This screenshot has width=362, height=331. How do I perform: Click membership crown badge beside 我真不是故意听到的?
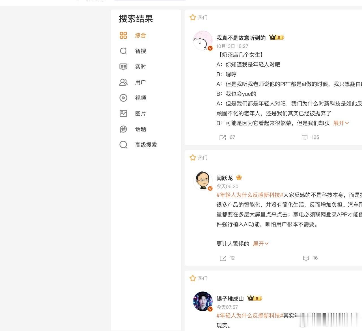click(x=277, y=37)
